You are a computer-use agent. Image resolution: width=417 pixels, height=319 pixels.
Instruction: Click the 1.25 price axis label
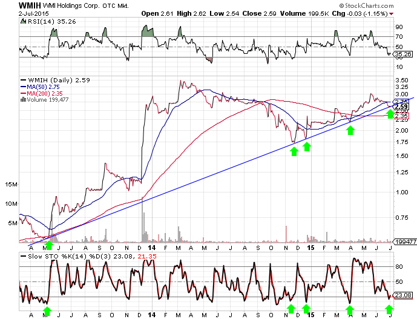click(x=402, y=173)
